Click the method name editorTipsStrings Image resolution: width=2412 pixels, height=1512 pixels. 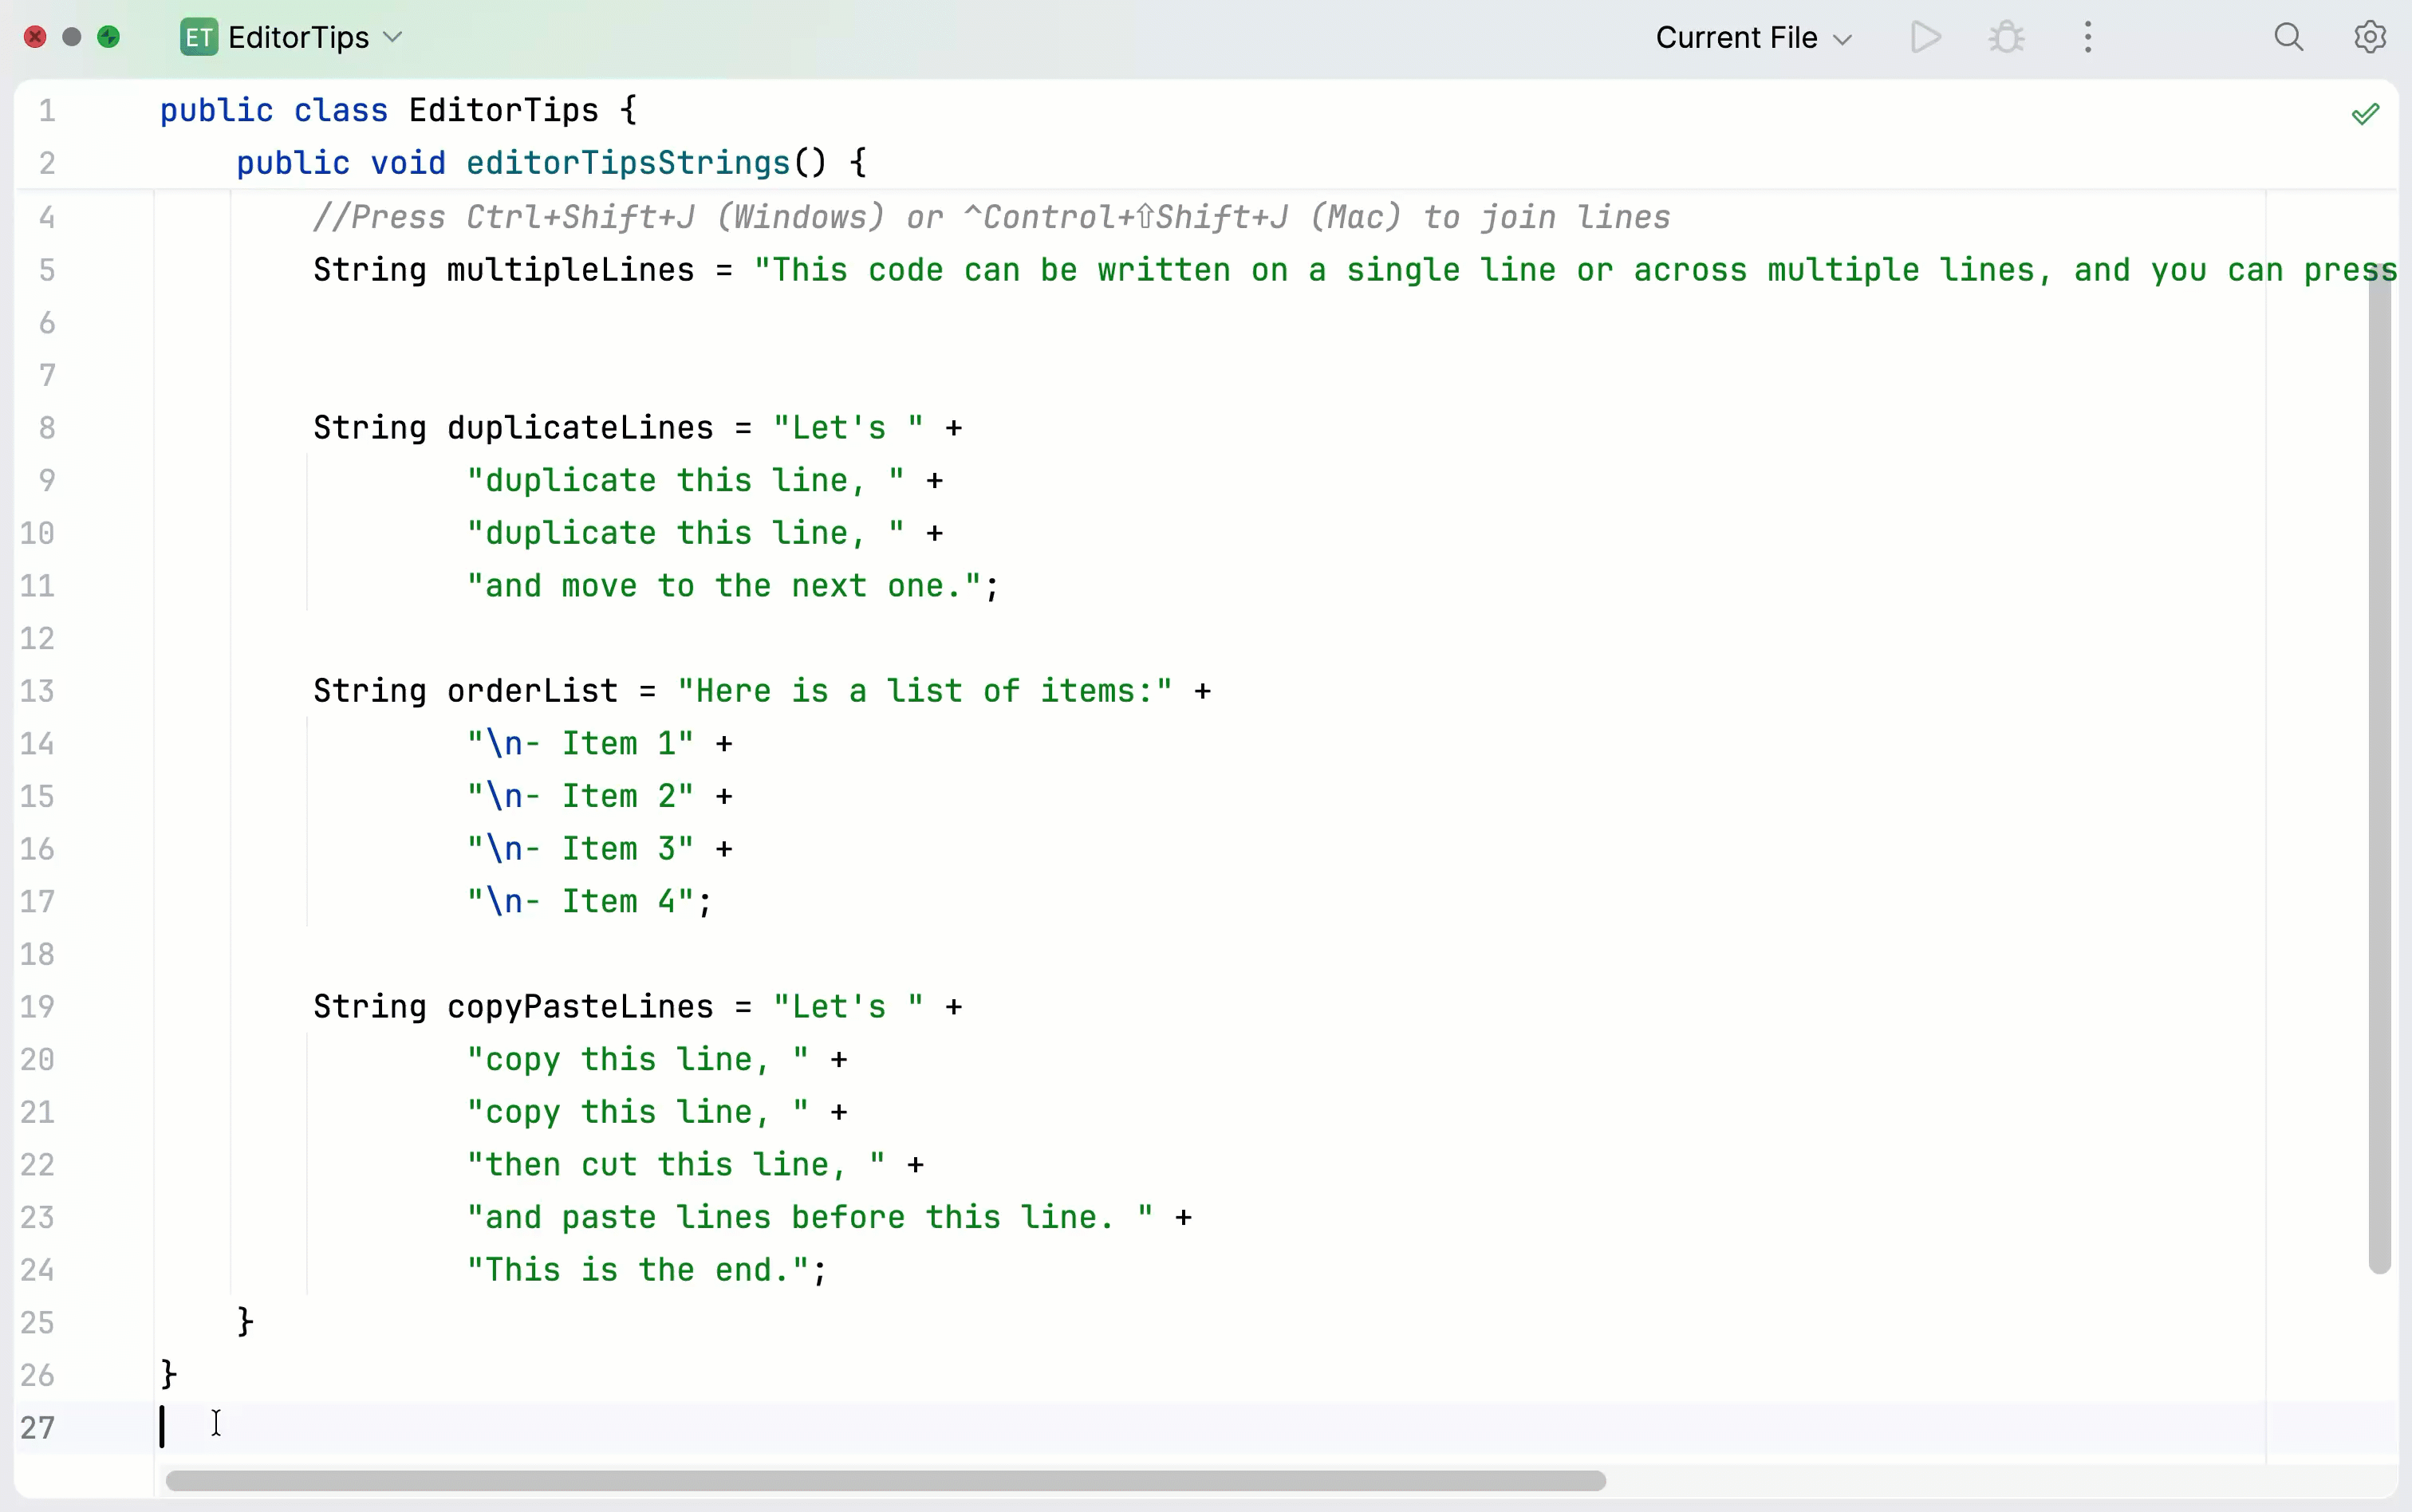pos(629,163)
